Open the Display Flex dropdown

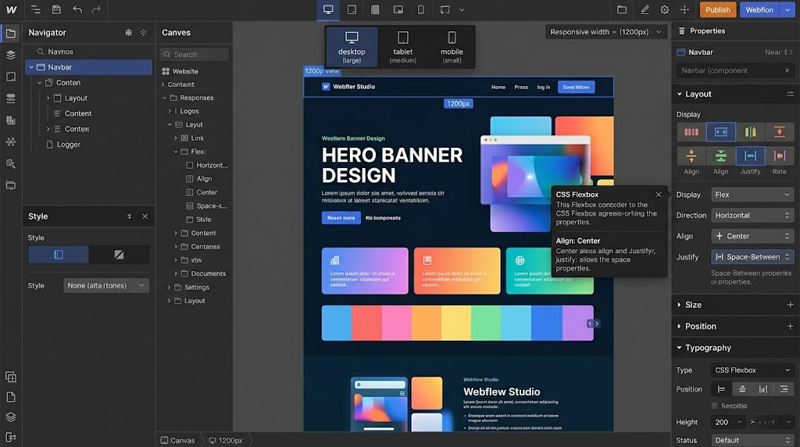pyautogui.click(x=752, y=195)
